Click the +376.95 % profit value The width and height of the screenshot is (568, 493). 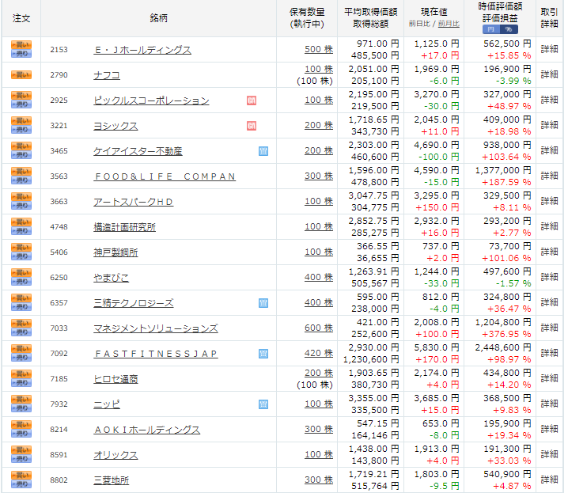tap(506, 334)
